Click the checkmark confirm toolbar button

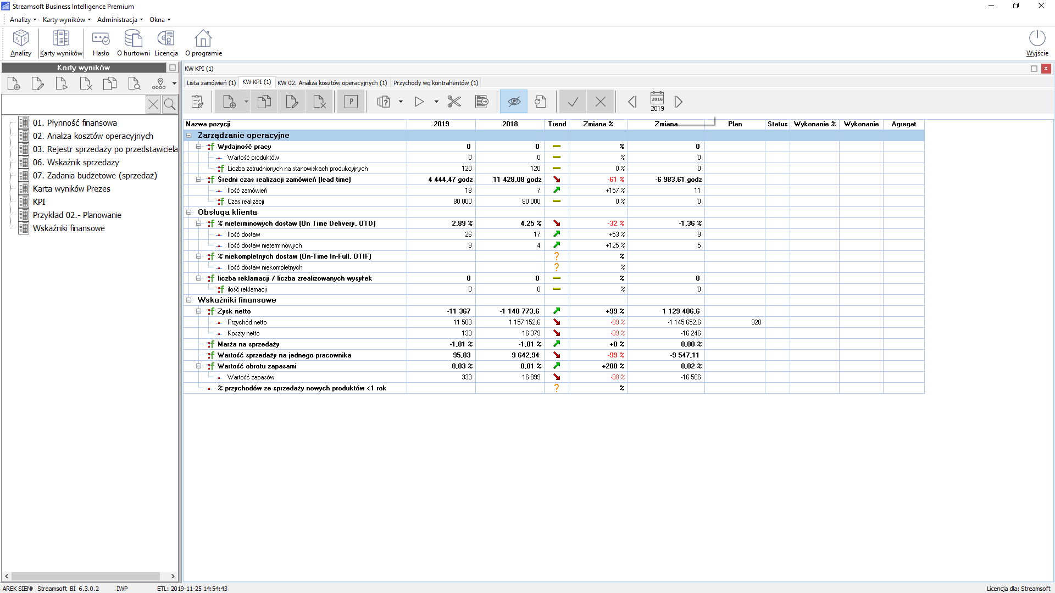click(x=573, y=102)
